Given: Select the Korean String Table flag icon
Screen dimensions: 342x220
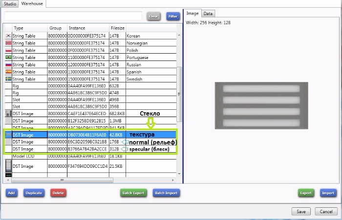Looking at the screenshot, I should coord(8,36).
